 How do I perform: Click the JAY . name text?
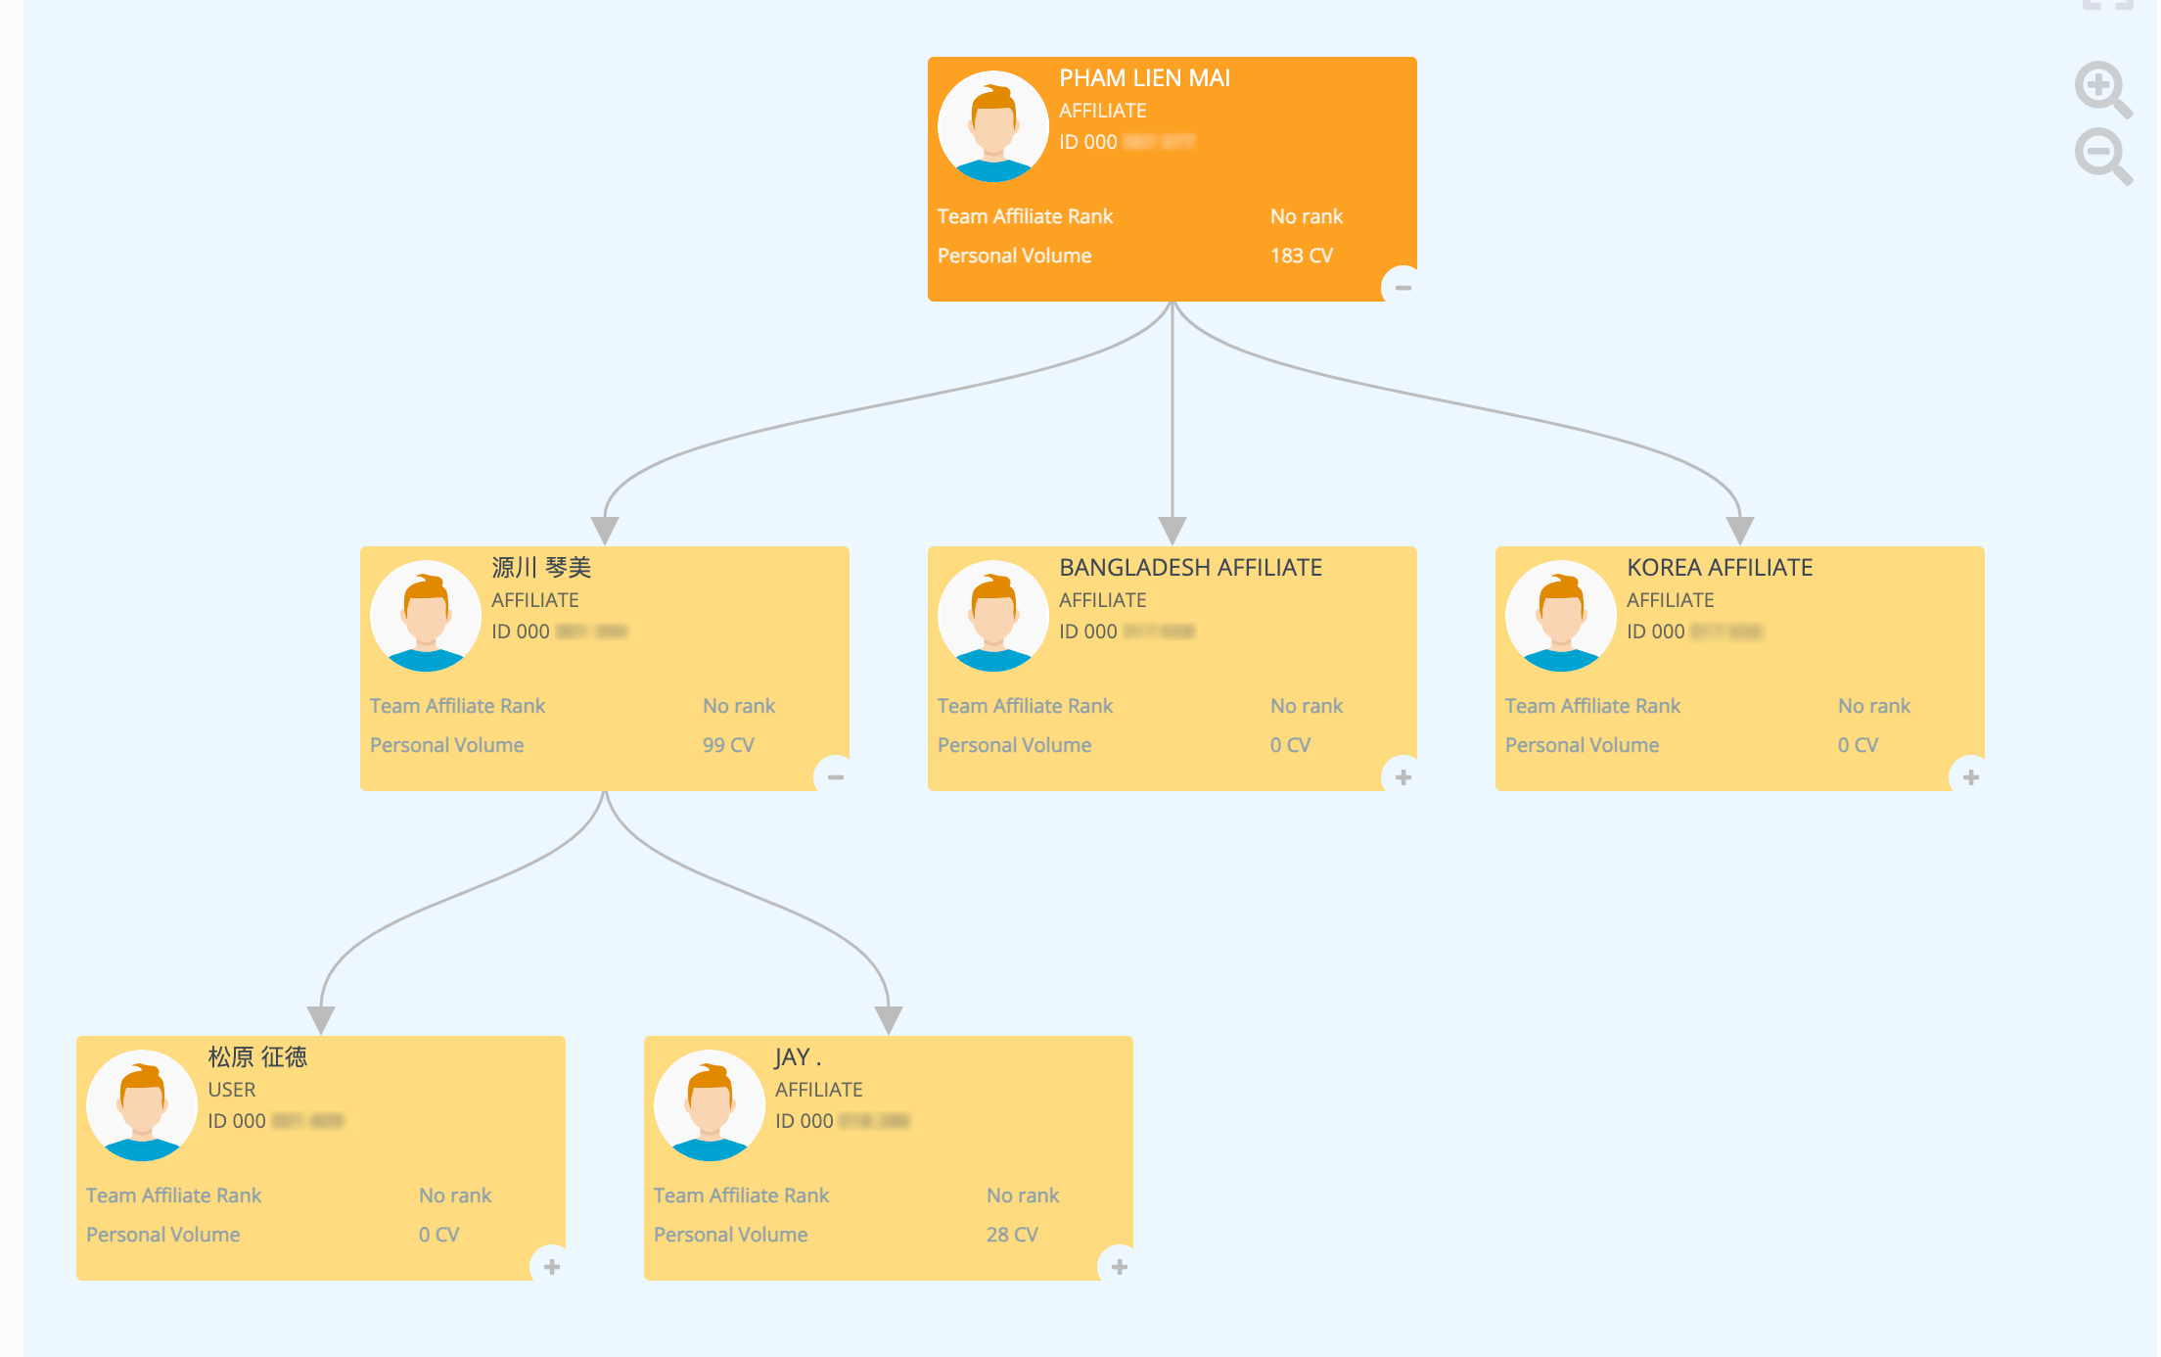[797, 1057]
